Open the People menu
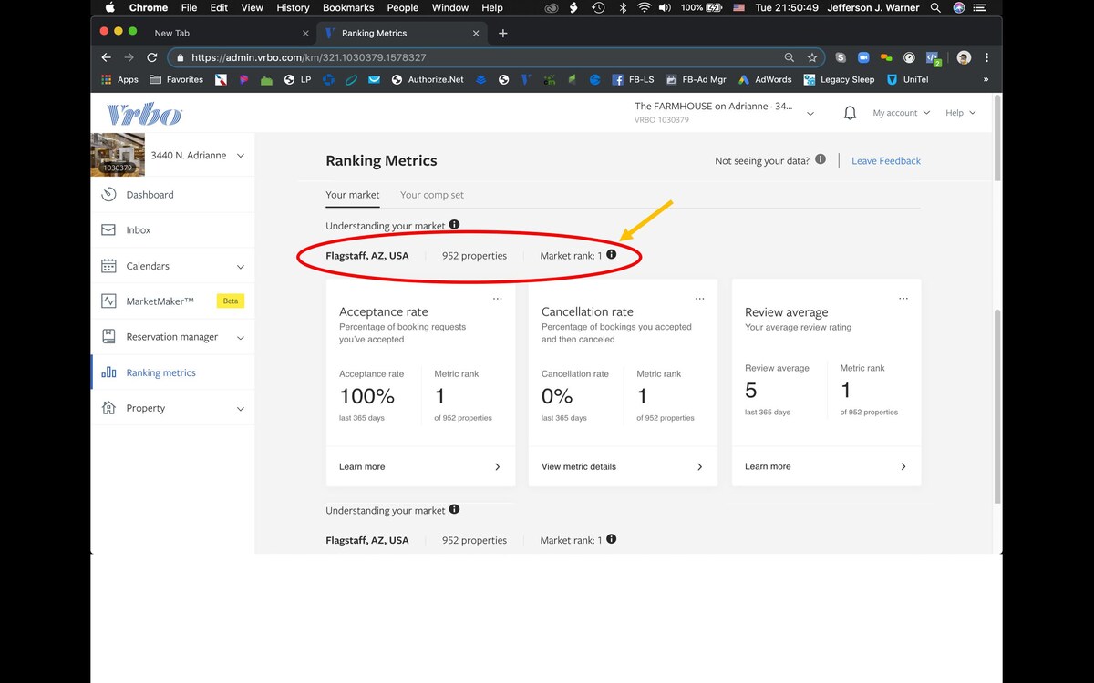The image size is (1094, 683). tap(402, 7)
